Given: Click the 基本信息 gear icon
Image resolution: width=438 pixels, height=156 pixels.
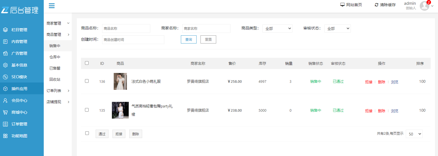Looking at the screenshot, I should pos(5,65).
